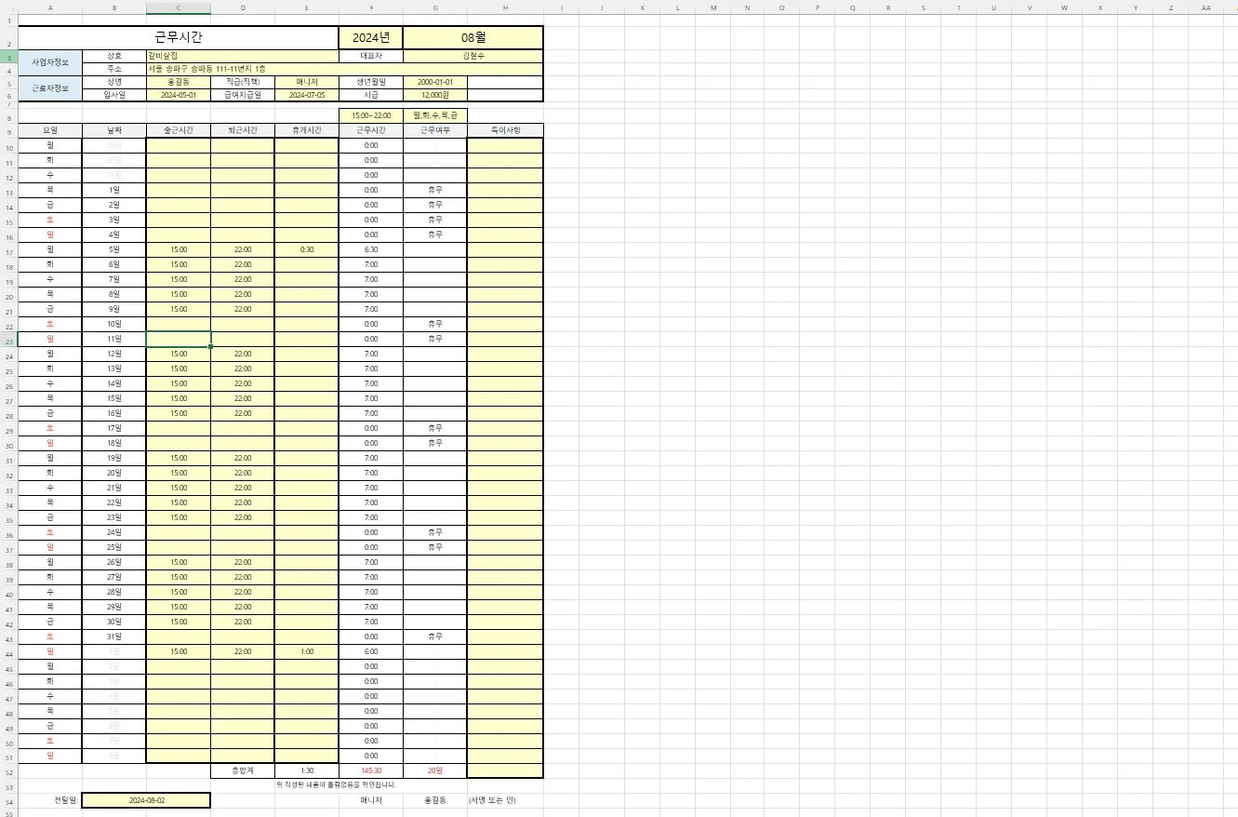Click the 08월 month cell
Image resolution: width=1238 pixels, height=817 pixels.
(473, 38)
